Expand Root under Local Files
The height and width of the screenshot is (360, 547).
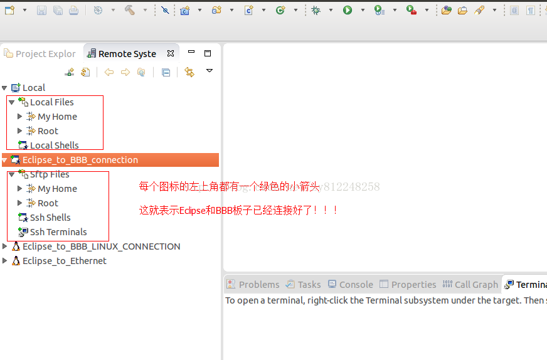click(x=20, y=131)
